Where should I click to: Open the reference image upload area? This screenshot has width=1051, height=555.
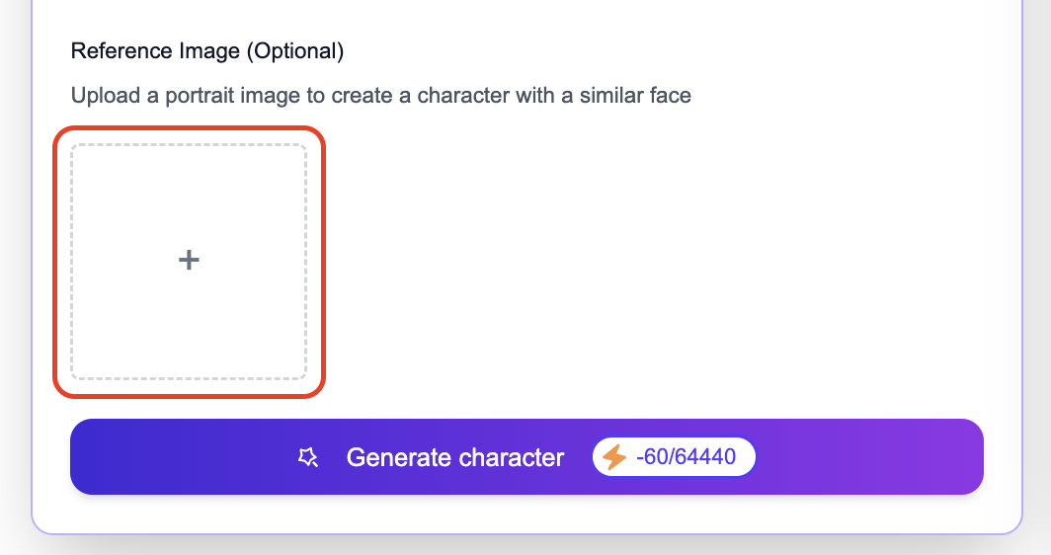coord(189,262)
